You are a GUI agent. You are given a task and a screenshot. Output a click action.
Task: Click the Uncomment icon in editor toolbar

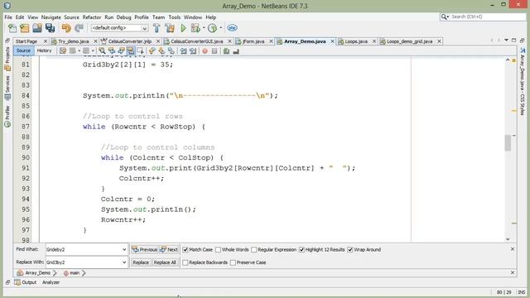click(x=236, y=51)
